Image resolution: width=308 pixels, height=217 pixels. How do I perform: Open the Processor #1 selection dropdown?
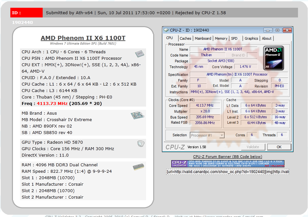tap(207, 135)
